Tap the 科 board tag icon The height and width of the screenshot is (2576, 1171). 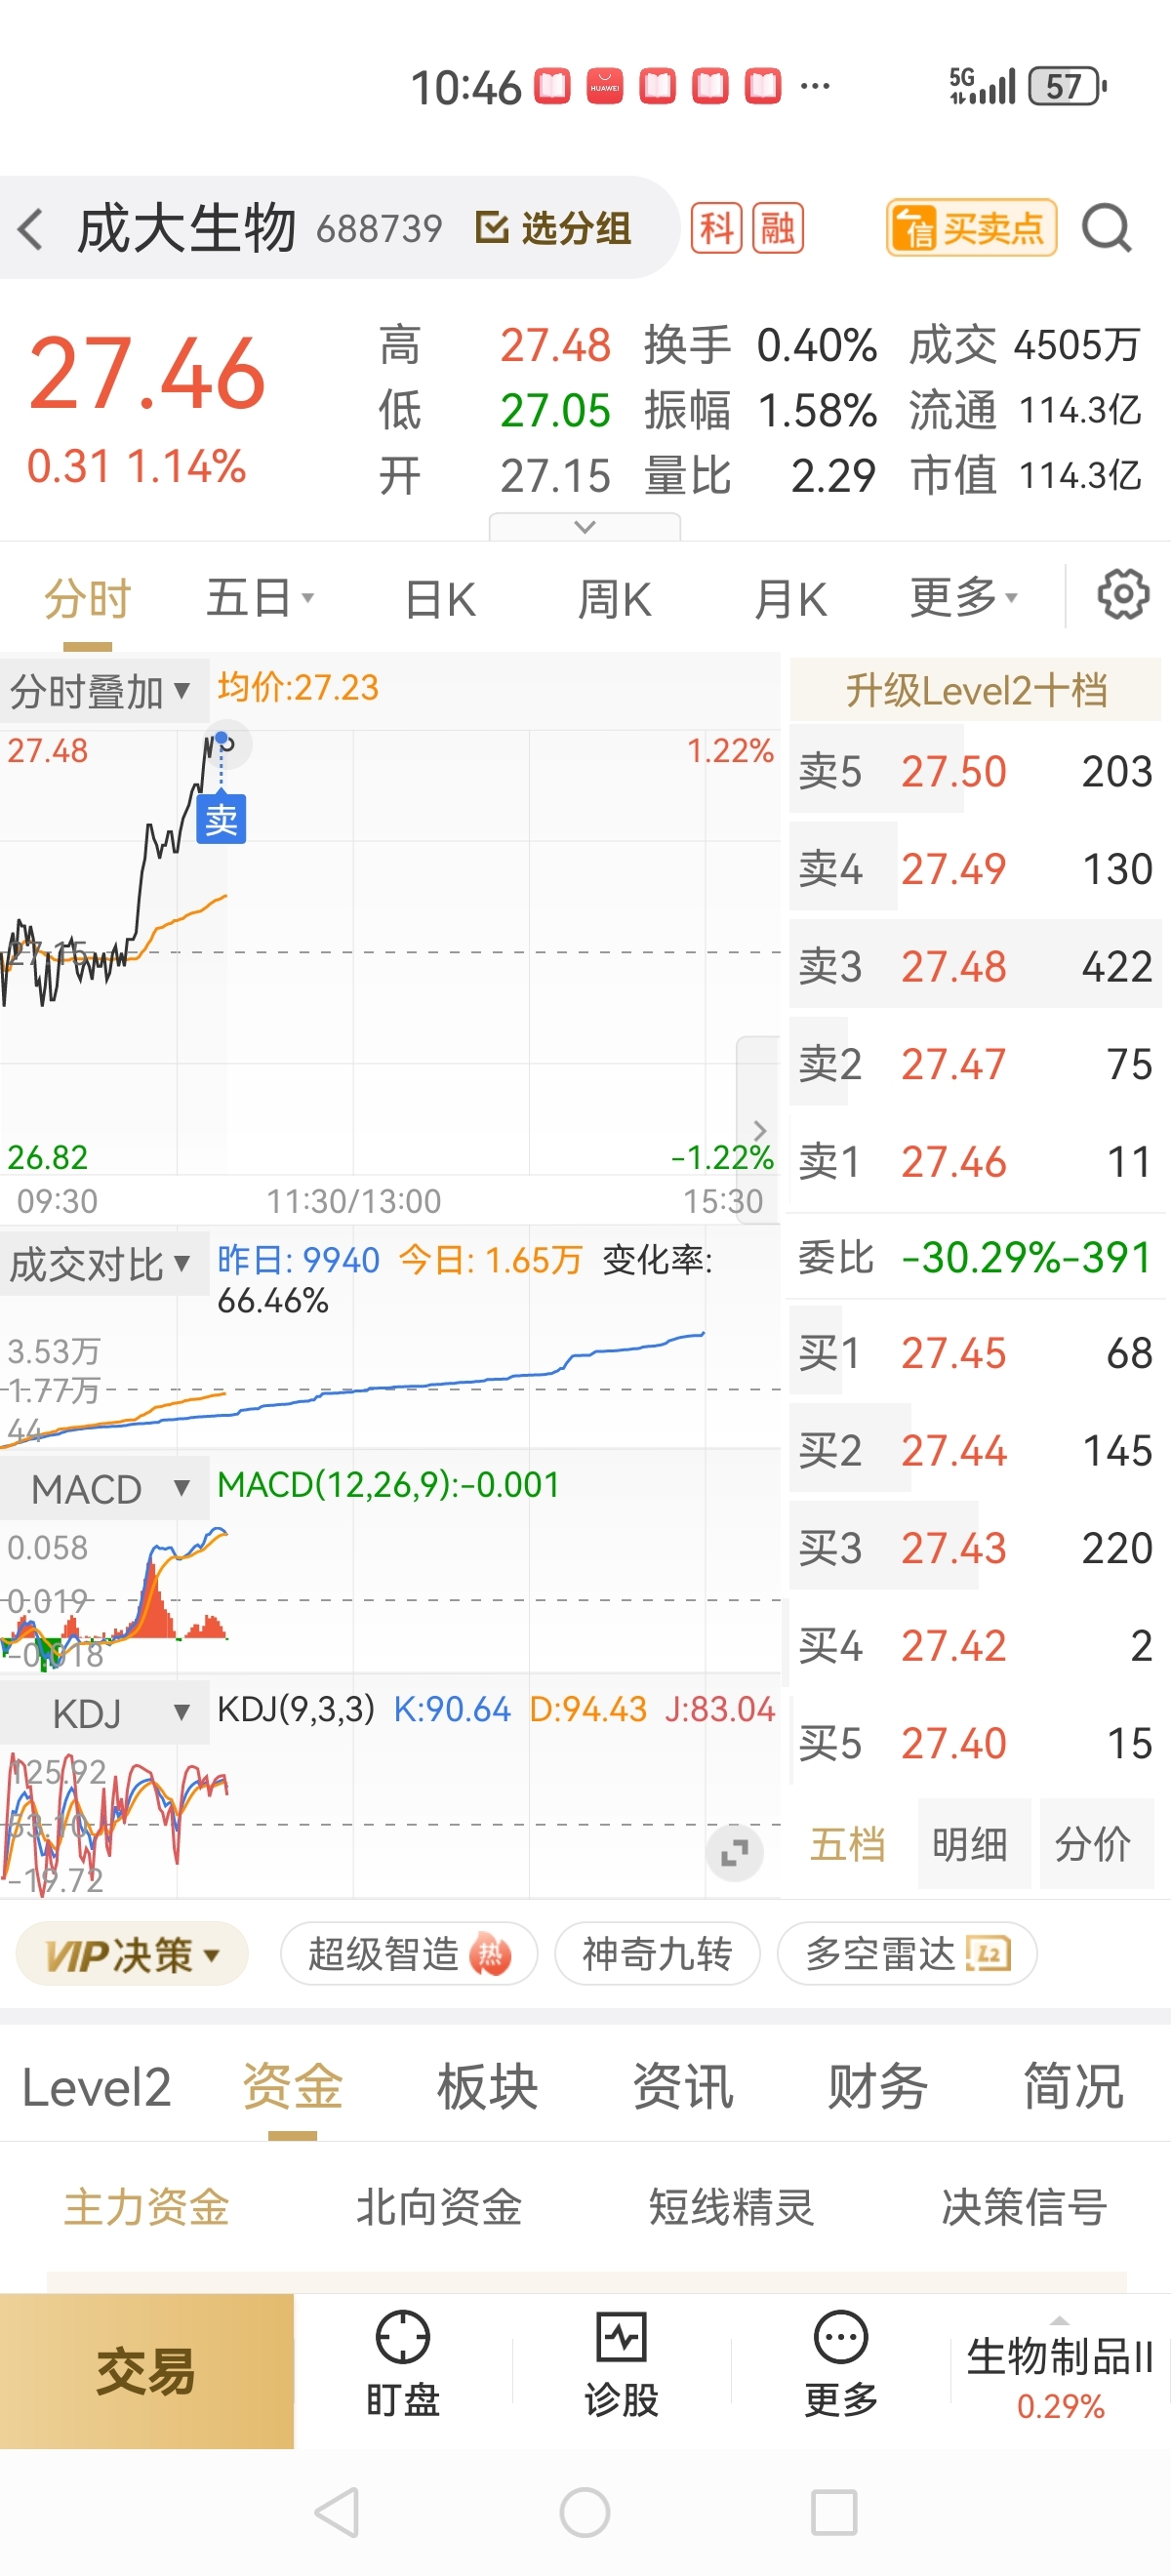tap(716, 228)
